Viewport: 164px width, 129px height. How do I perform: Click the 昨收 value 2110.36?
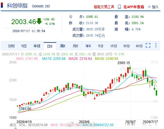(92, 23)
